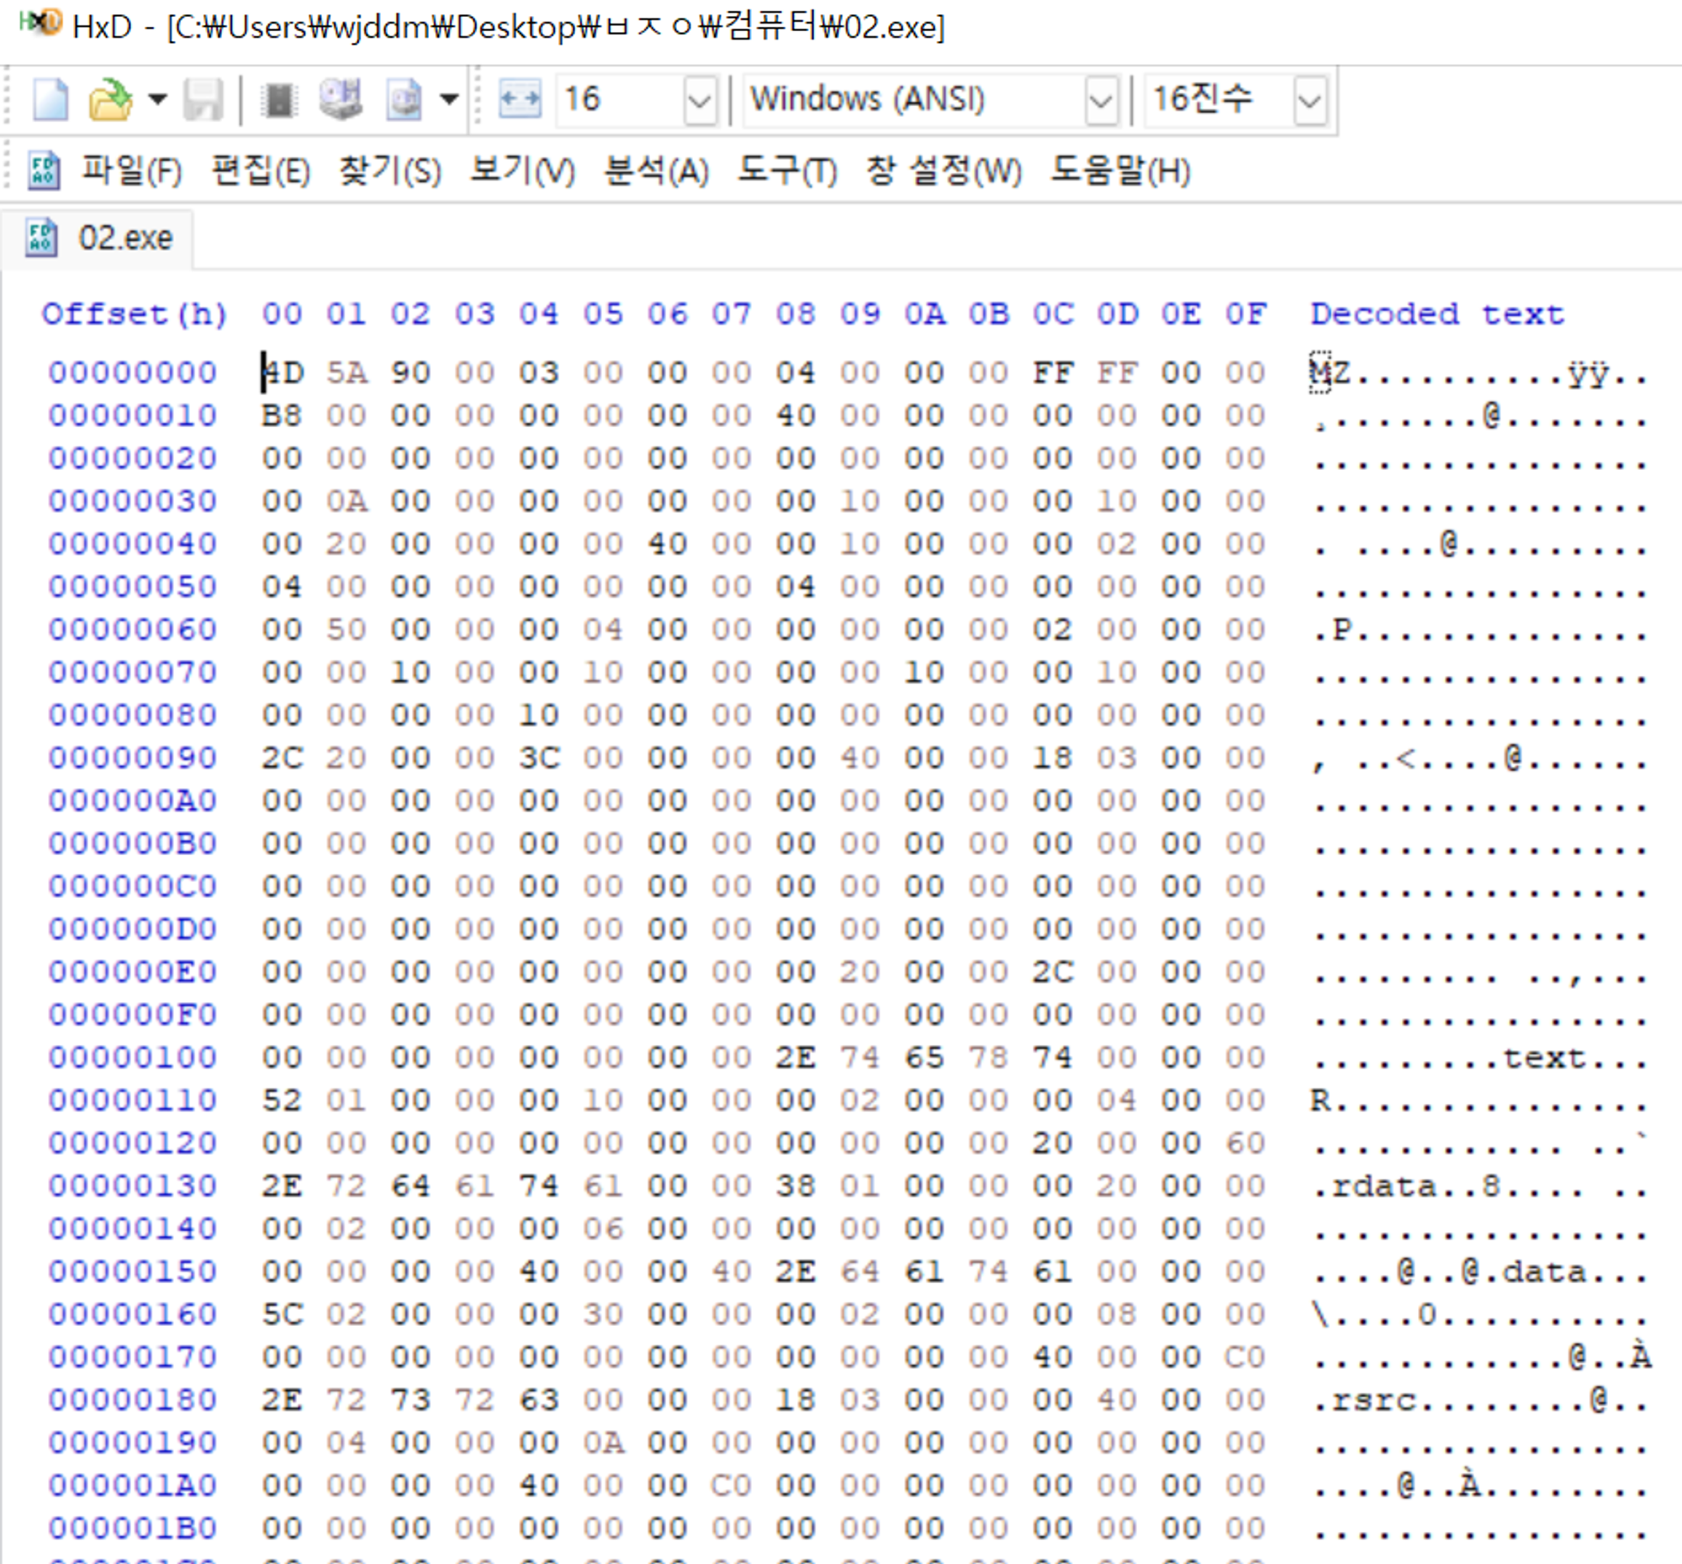Click the bytes-per-row width arrows icon
The height and width of the screenshot is (1564, 1682).
point(520,99)
